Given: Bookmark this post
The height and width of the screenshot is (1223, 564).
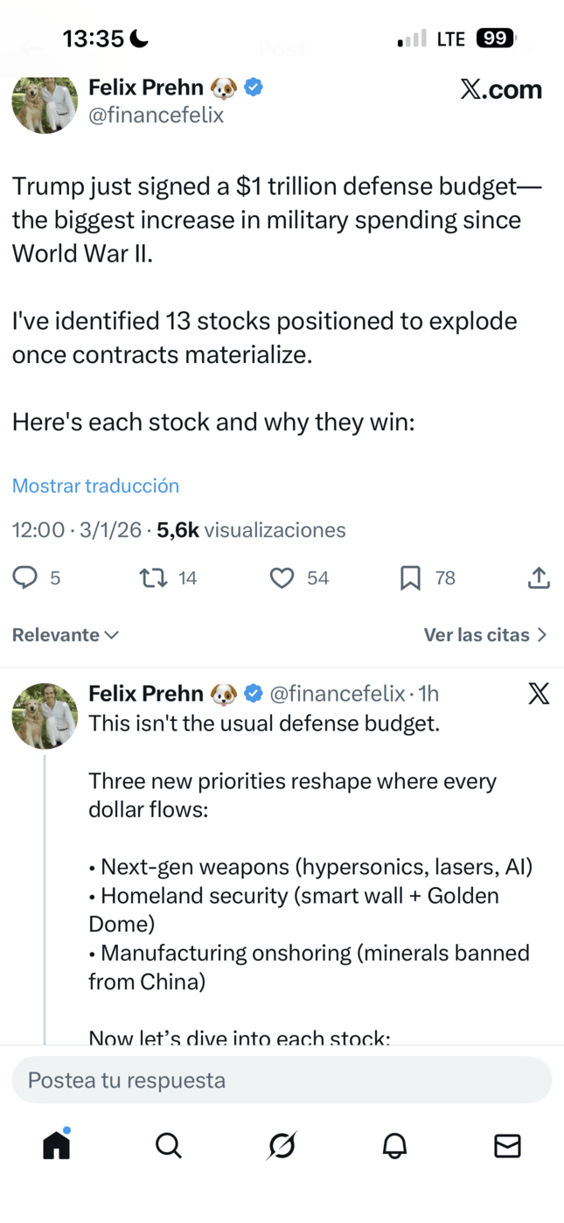Looking at the screenshot, I should pos(410,577).
